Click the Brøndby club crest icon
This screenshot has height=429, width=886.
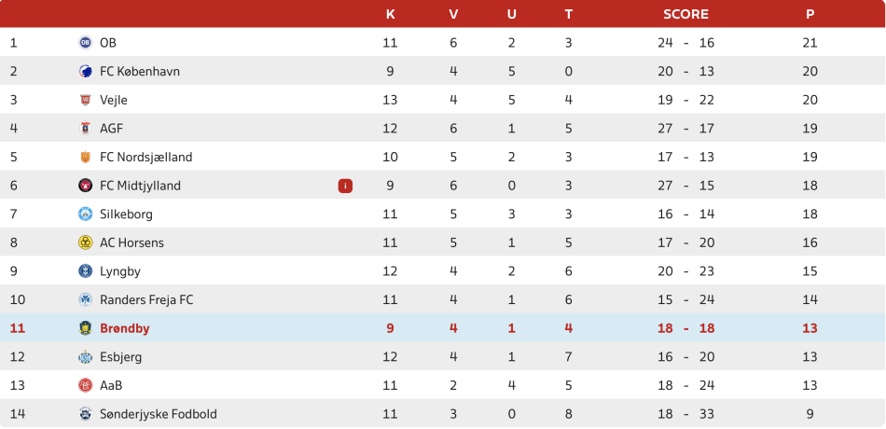click(85, 328)
